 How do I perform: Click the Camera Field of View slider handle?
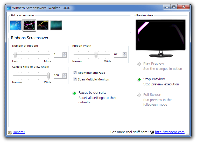(48, 76)
